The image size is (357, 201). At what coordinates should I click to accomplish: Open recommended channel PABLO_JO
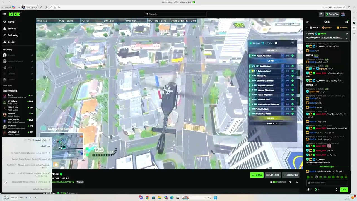(18, 109)
